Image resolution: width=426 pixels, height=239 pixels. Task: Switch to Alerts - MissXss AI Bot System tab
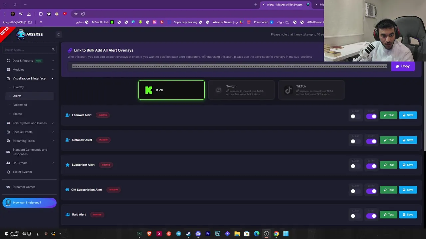coord(286,5)
